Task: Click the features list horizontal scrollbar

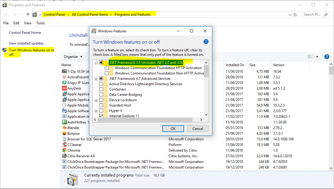Action: [145, 120]
